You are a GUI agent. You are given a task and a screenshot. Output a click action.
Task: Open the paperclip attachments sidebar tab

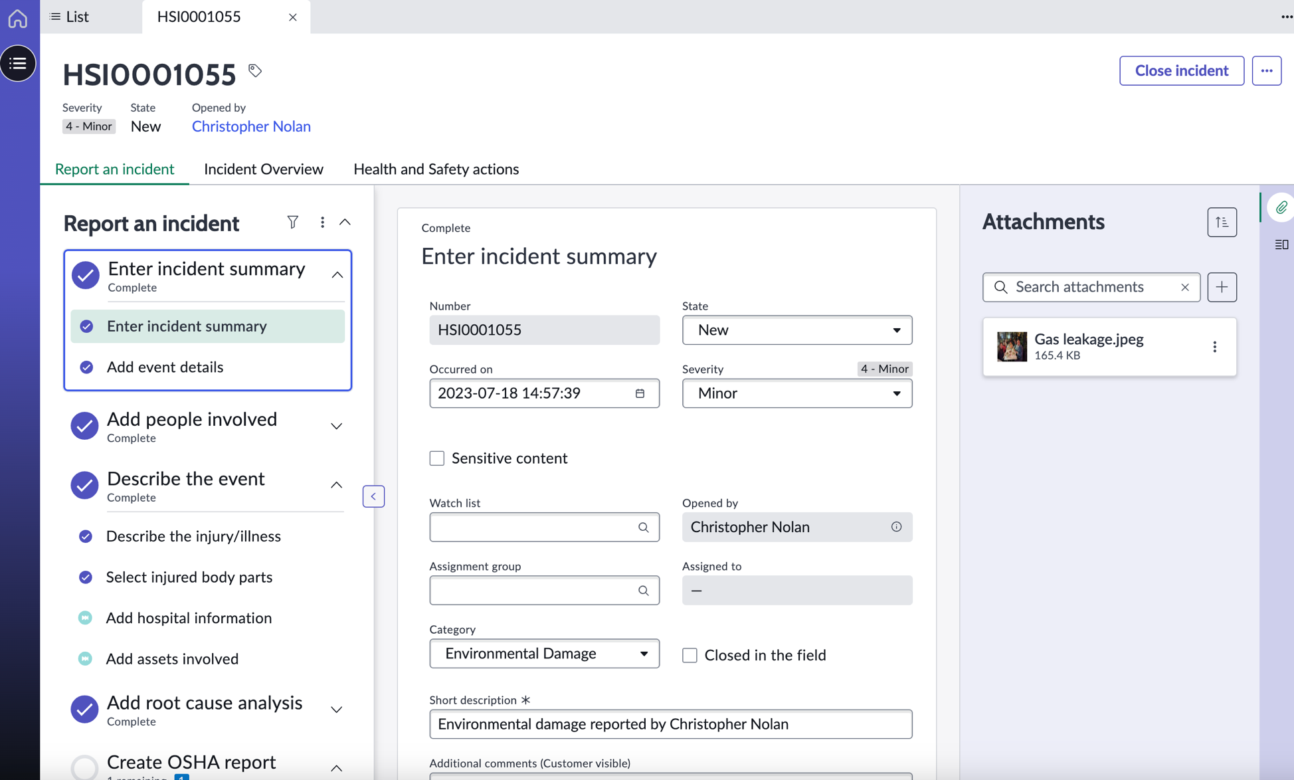coord(1281,207)
